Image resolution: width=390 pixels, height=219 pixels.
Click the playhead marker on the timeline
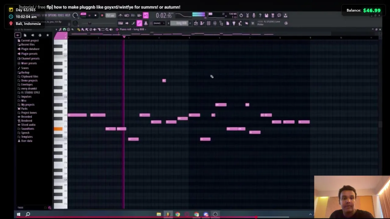click(124, 37)
